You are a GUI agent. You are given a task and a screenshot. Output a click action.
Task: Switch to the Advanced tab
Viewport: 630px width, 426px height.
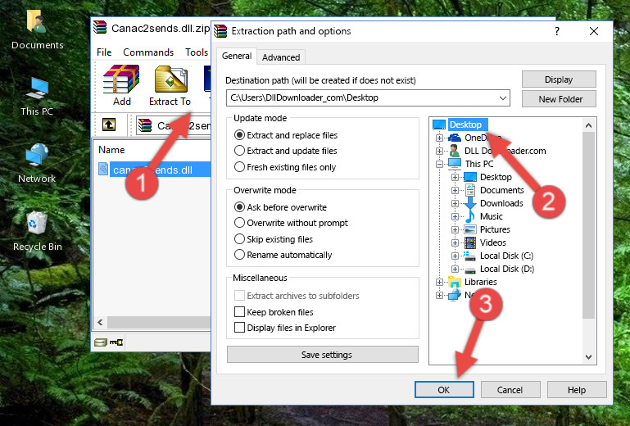point(281,57)
